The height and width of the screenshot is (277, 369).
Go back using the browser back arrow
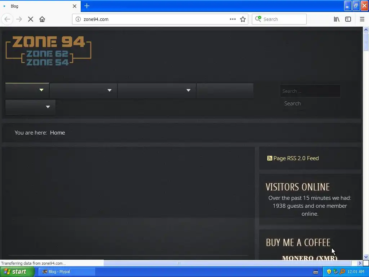pyautogui.click(x=7, y=19)
